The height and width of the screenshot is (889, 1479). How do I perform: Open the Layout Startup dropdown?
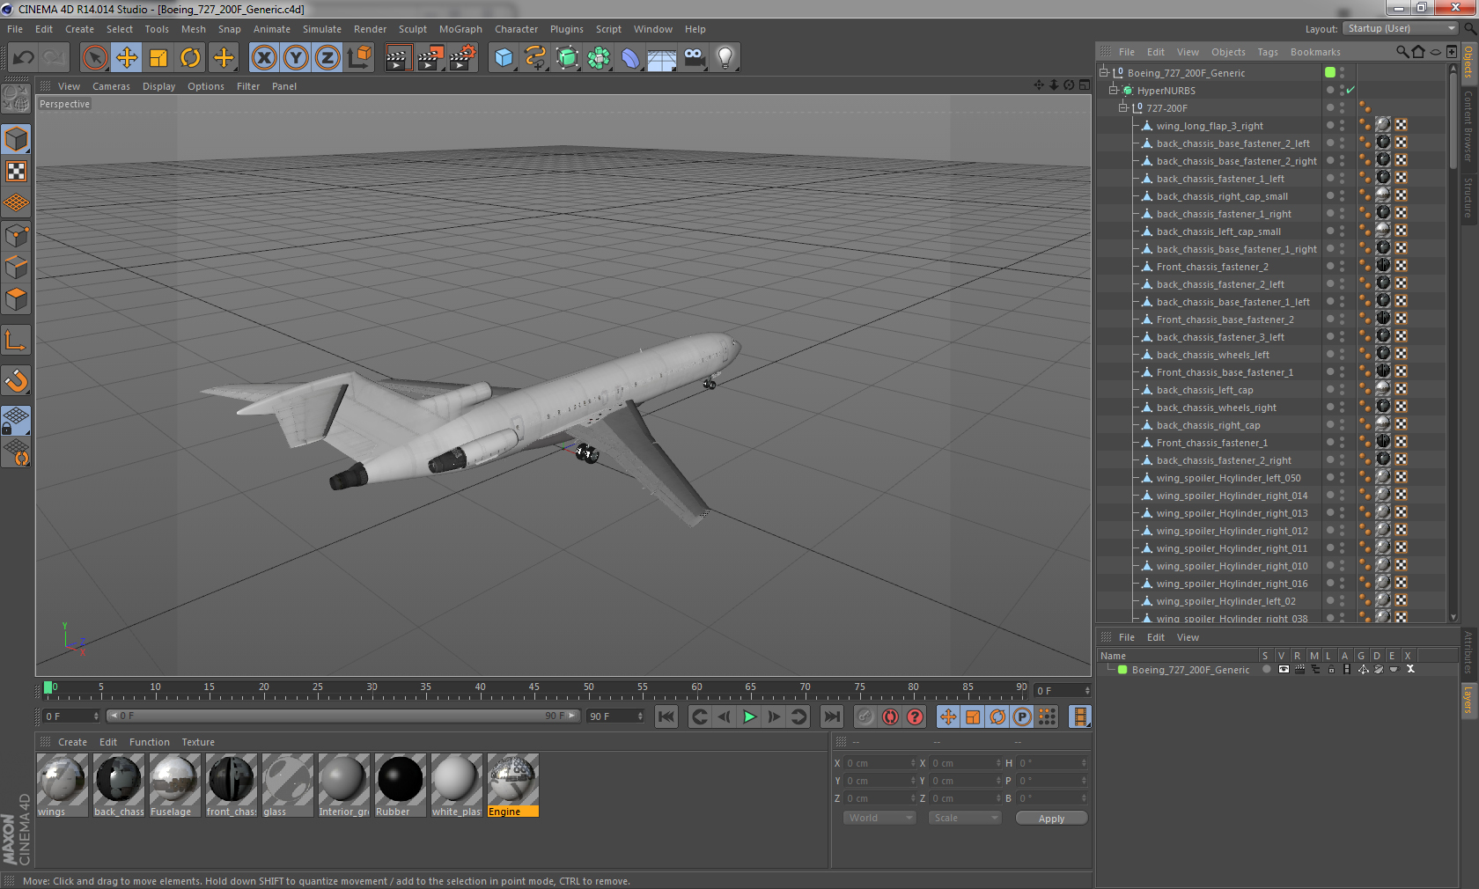[1401, 28]
